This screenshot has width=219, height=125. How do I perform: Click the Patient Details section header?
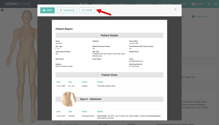109,35
